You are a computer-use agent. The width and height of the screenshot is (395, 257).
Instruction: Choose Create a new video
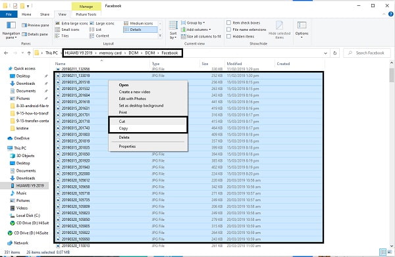148,92
